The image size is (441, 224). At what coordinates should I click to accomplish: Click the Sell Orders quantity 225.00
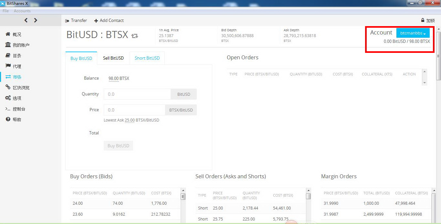tap(249, 219)
